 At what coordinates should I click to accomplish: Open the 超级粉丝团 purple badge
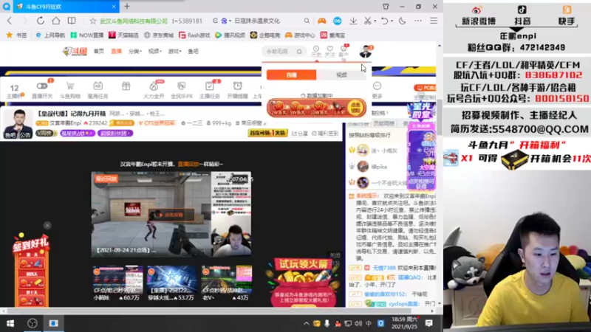click(115, 134)
